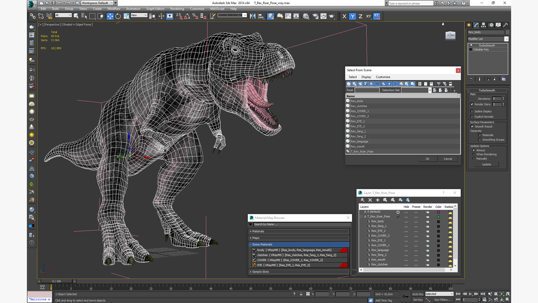Viewport: 538px width, 303px height.
Task: Click the time slider 0 / 100 handle
Action: pyautogui.click(x=57, y=281)
